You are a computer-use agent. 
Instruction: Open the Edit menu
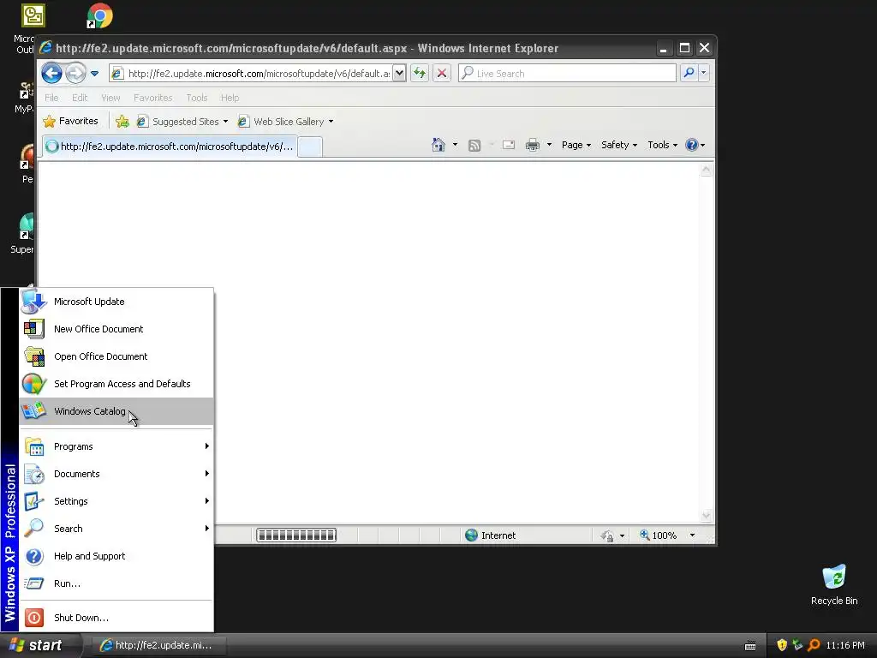[x=80, y=98]
